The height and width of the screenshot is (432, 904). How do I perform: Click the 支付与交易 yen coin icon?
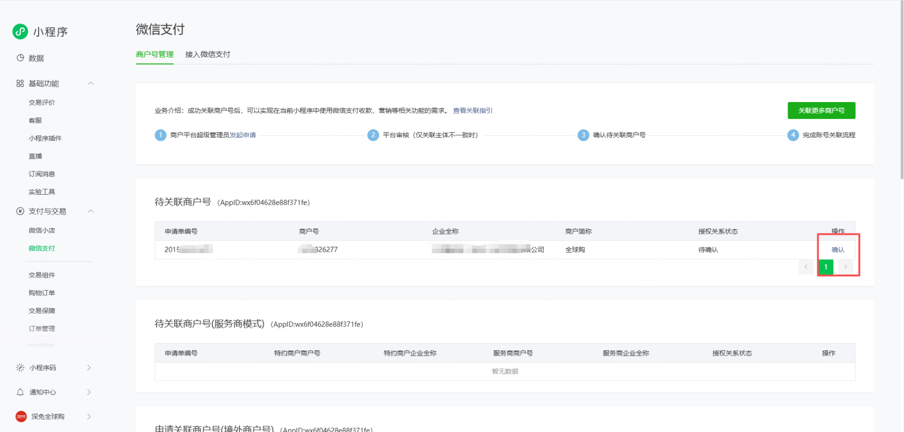pos(20,211)
